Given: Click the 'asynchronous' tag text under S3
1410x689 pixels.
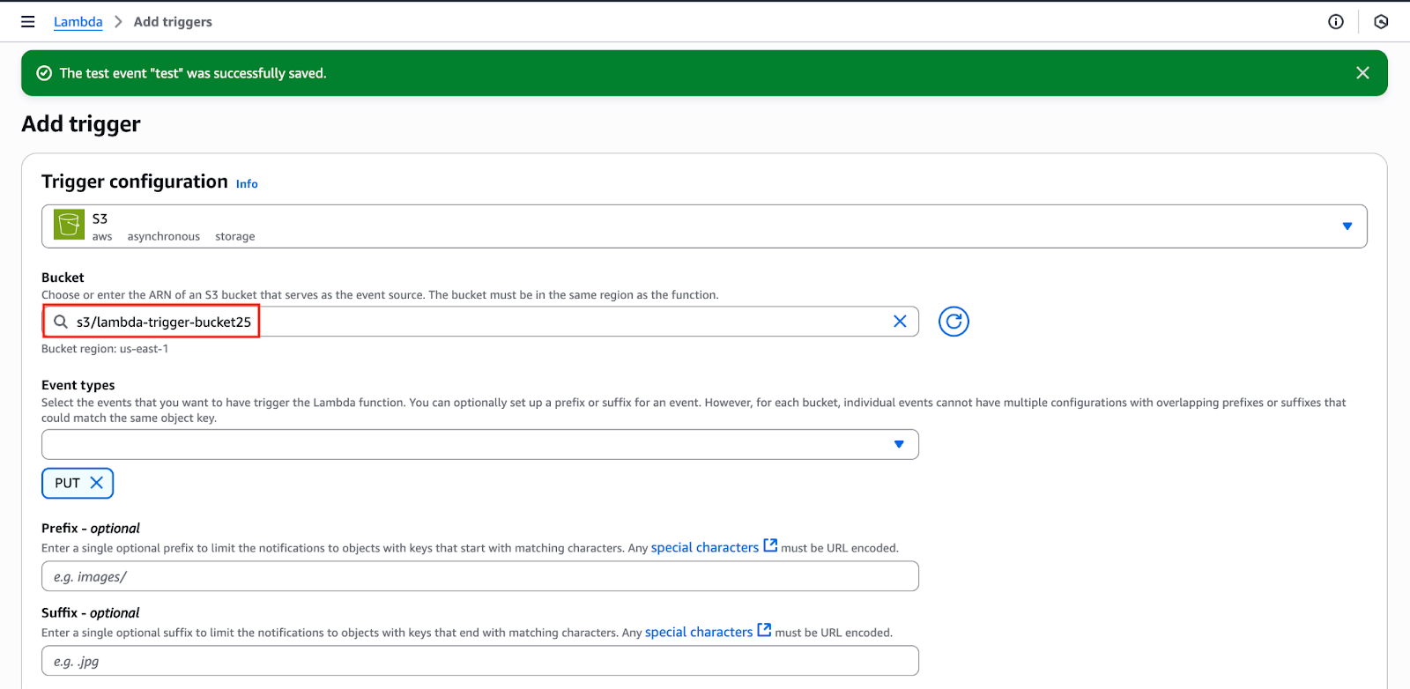Looking at the screenshot, I should pos(164,236).
